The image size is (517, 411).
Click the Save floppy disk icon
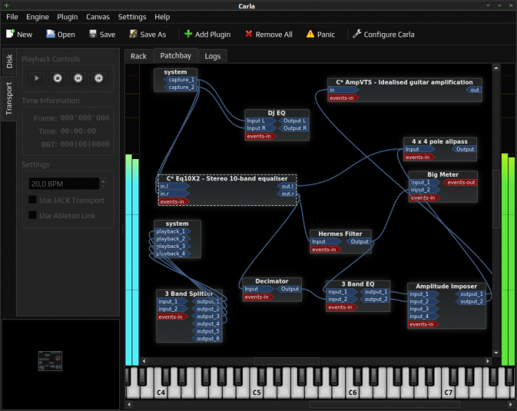click(93, 34)
